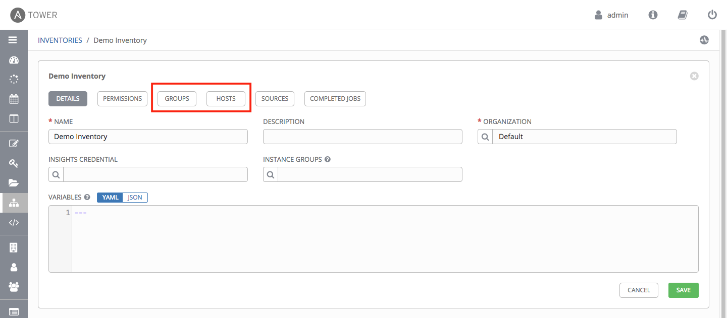Open Schedules calendar icon in sidebar
Viewport: 727px width, 318px height.
14,99
